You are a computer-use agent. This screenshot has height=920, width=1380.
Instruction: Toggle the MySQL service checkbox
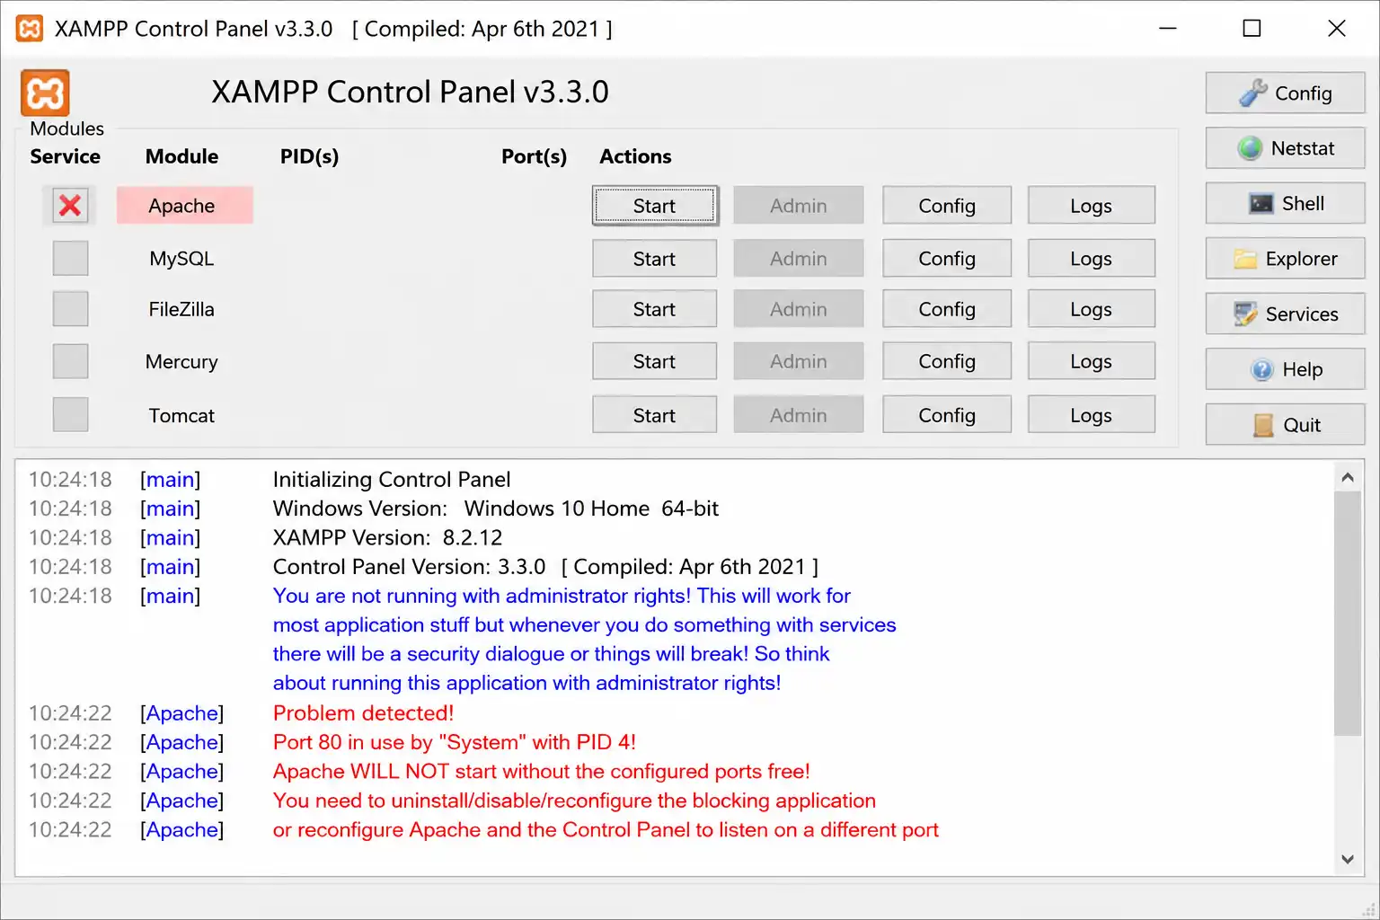tap(70, 259)
